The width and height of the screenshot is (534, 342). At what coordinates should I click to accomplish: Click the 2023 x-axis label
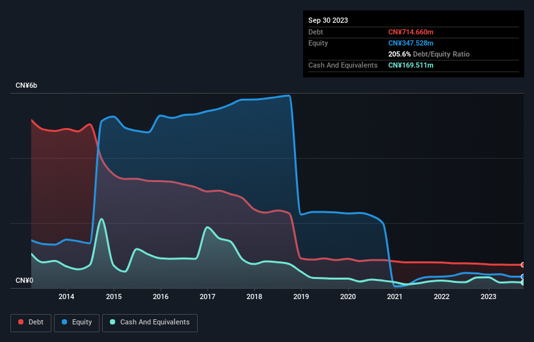tap(488, 296)
